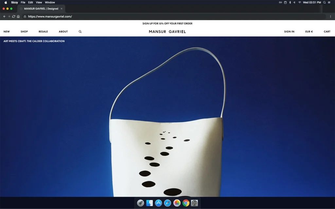Click the browser forward arrow
The image size is (335, 209).
pyautogui.click(x=9, y=16)
